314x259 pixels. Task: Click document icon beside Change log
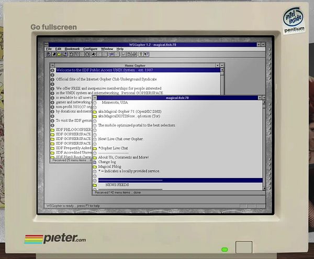(95, 163)
